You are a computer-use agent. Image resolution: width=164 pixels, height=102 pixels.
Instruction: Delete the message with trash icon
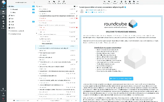[x=121, y=2]
